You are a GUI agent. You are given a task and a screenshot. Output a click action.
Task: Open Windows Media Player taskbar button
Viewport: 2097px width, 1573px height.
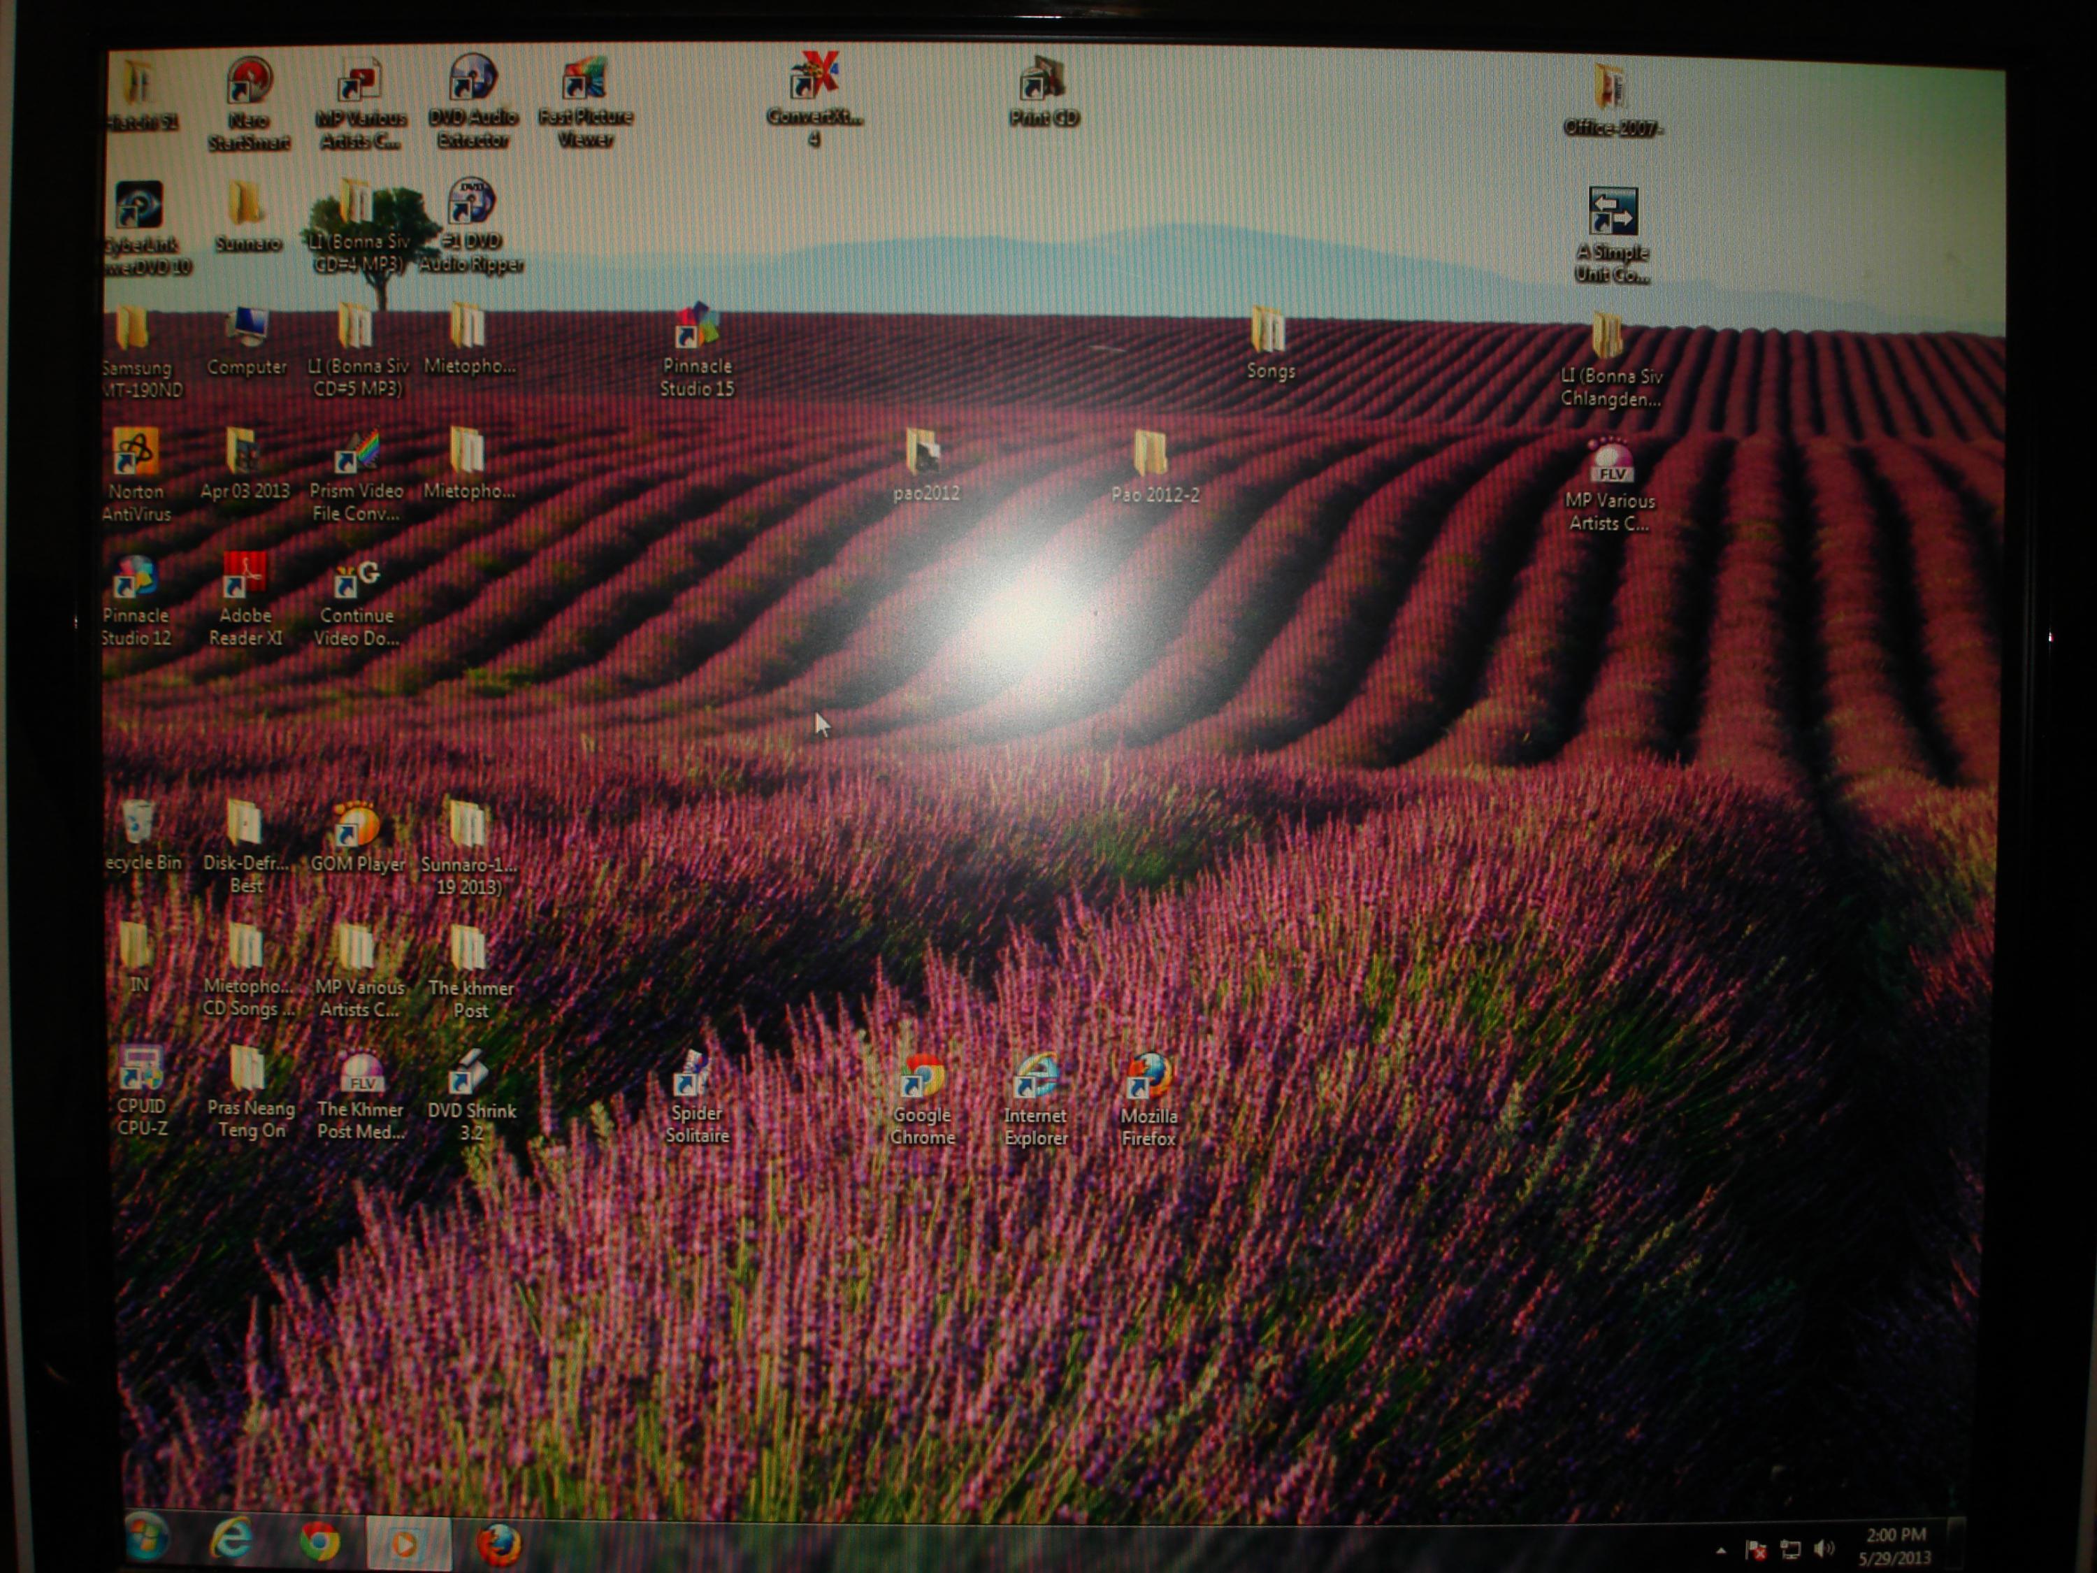coord(405,1544)
